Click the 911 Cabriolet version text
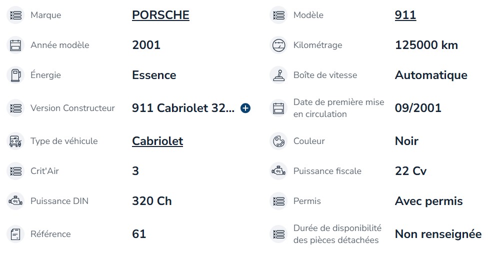The width and height of the screenshot is (489, 255). click(183, 108)
